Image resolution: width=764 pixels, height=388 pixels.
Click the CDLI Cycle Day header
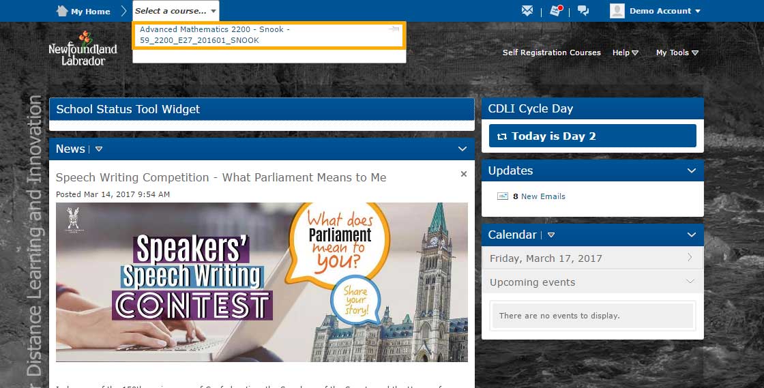(x=593, y=108)
